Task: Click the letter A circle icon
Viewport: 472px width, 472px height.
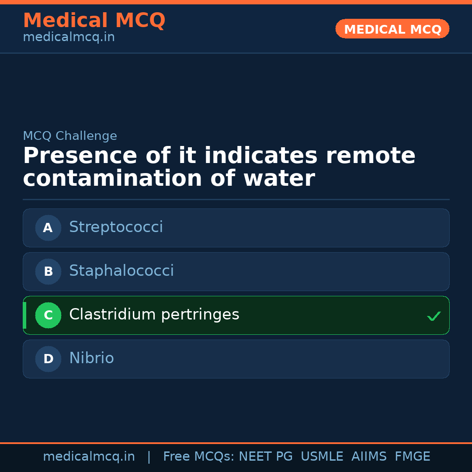Action: pyautogui.click(x=48, y=228)
